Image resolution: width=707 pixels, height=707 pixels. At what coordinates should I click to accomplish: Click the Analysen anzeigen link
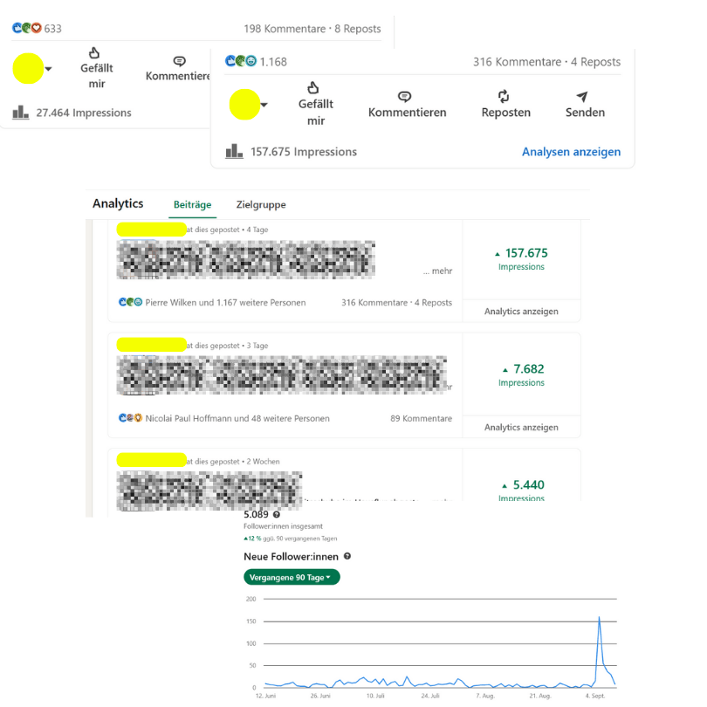(572, 152)
